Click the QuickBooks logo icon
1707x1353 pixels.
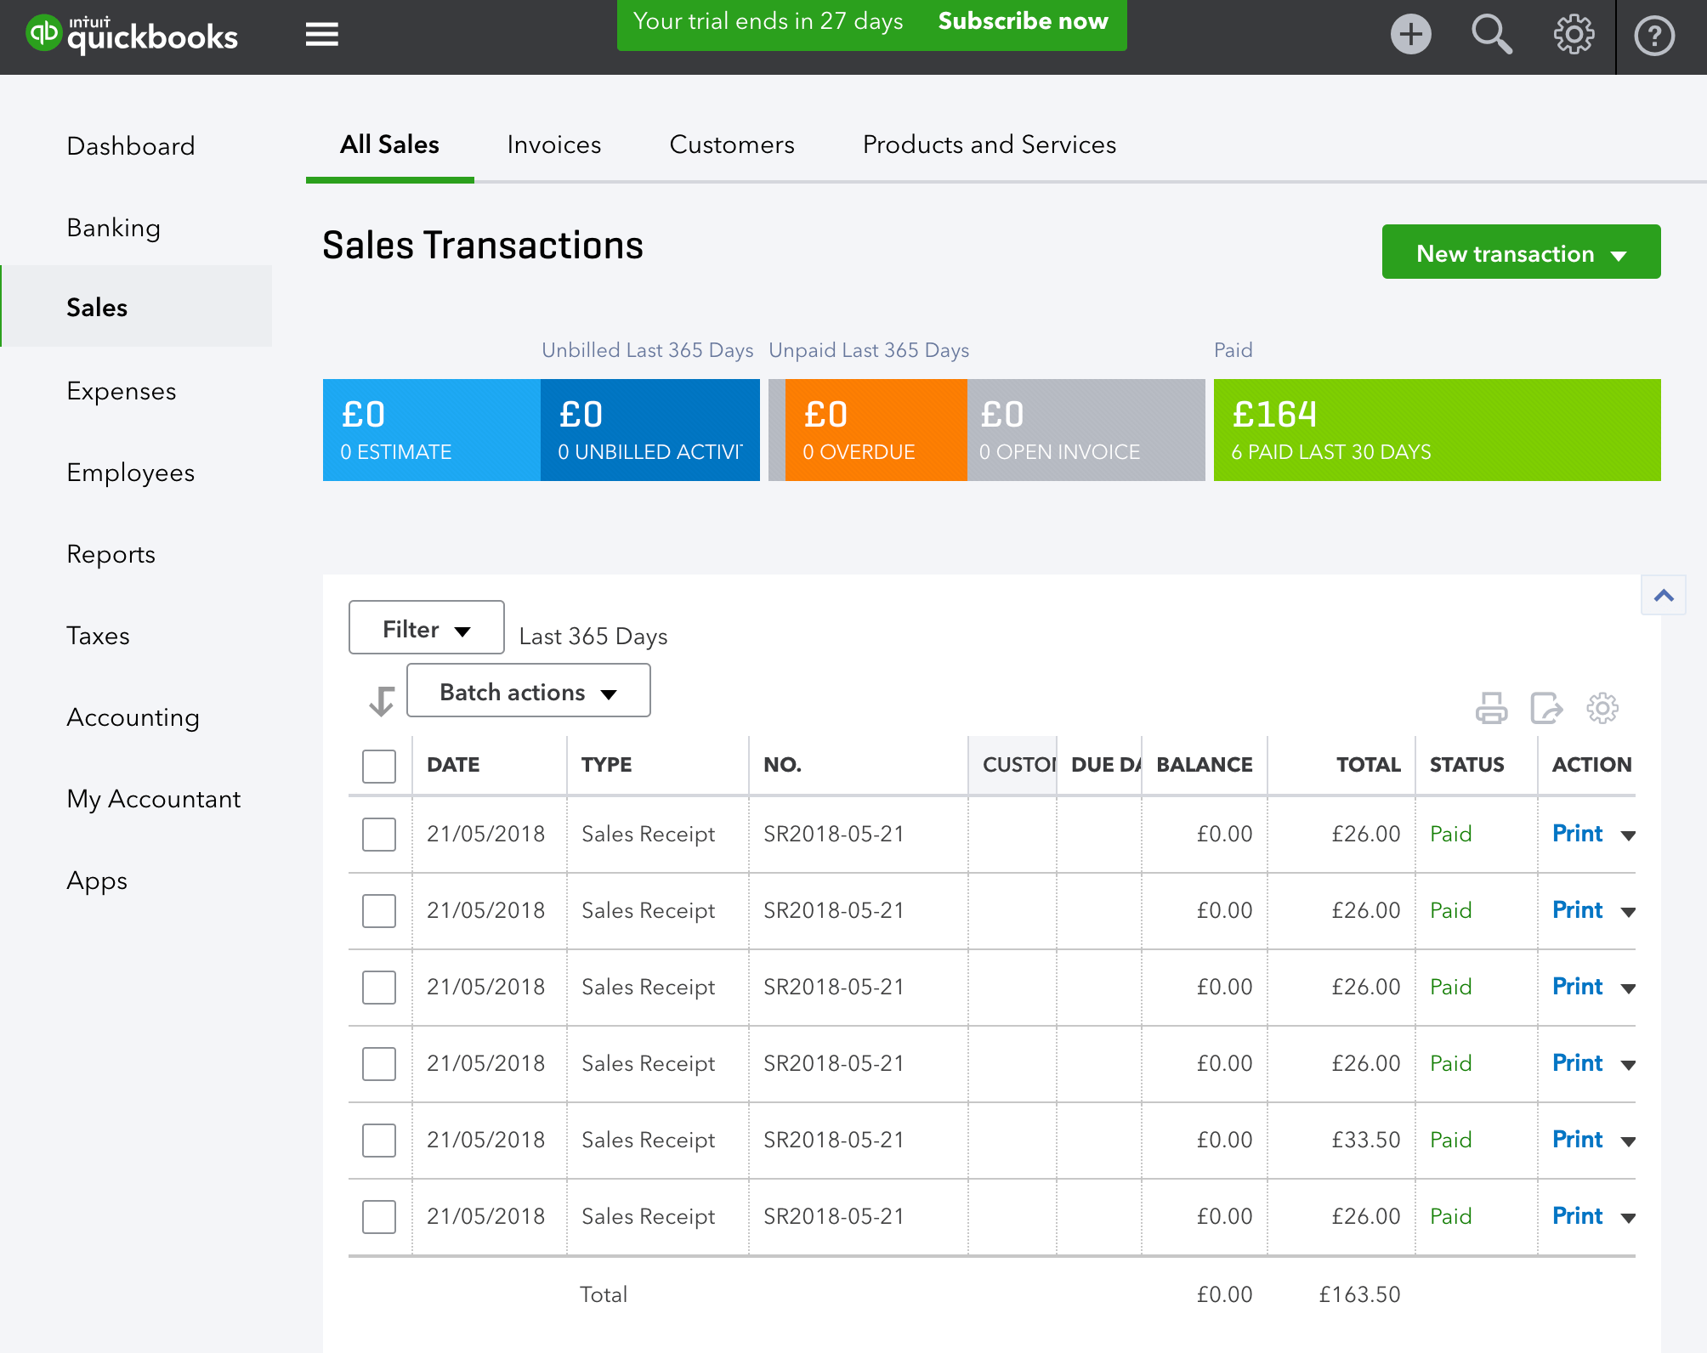(44, 34)
